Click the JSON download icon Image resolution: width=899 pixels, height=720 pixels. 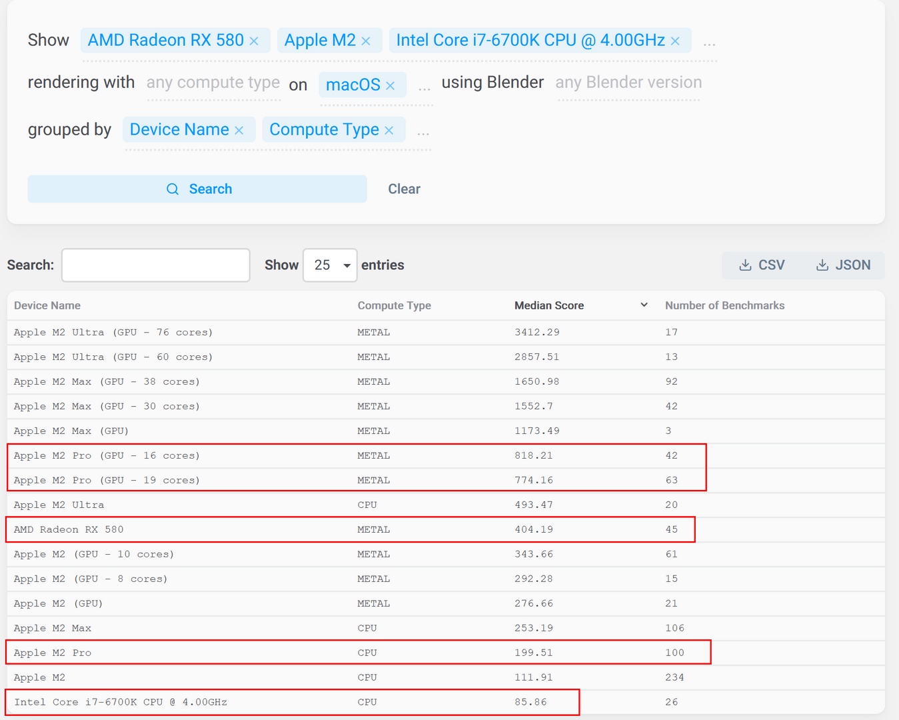(x=823, y=265)
